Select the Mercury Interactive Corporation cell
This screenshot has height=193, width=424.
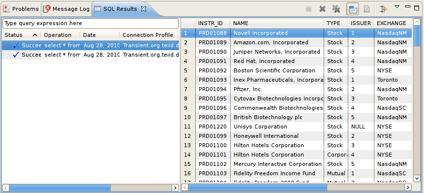277,164
